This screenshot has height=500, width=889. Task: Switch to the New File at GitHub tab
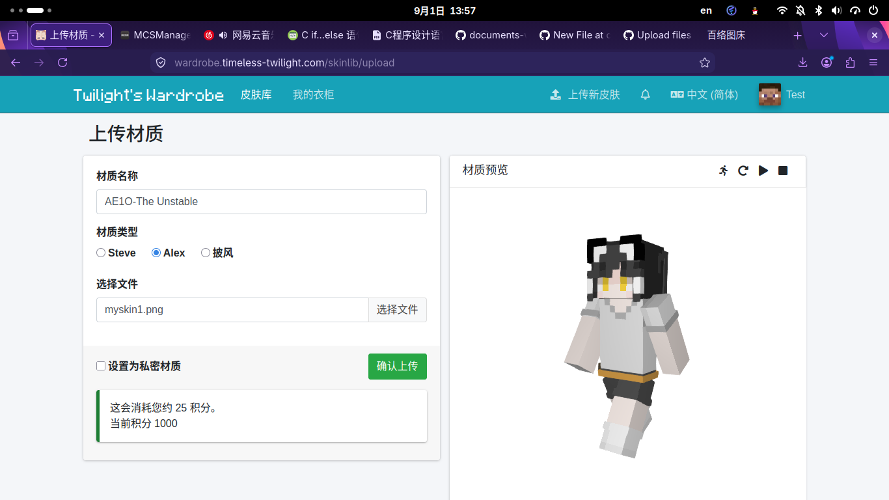click(x=574, y=35)
